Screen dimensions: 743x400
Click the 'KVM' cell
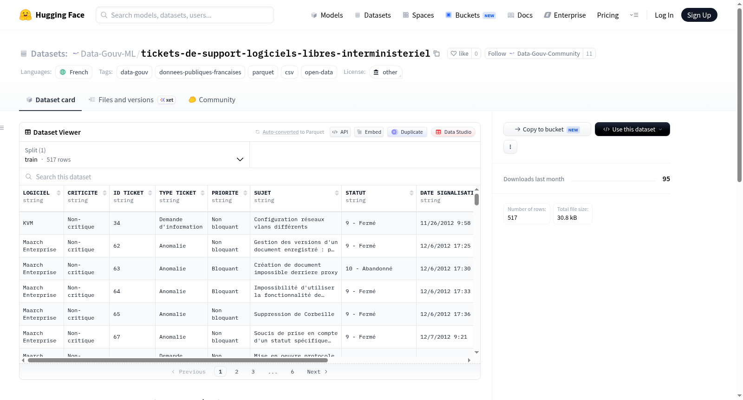(41, 223)
